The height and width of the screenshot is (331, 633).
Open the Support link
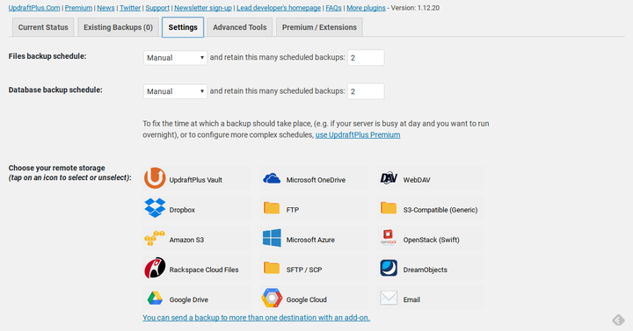[157, 8]
